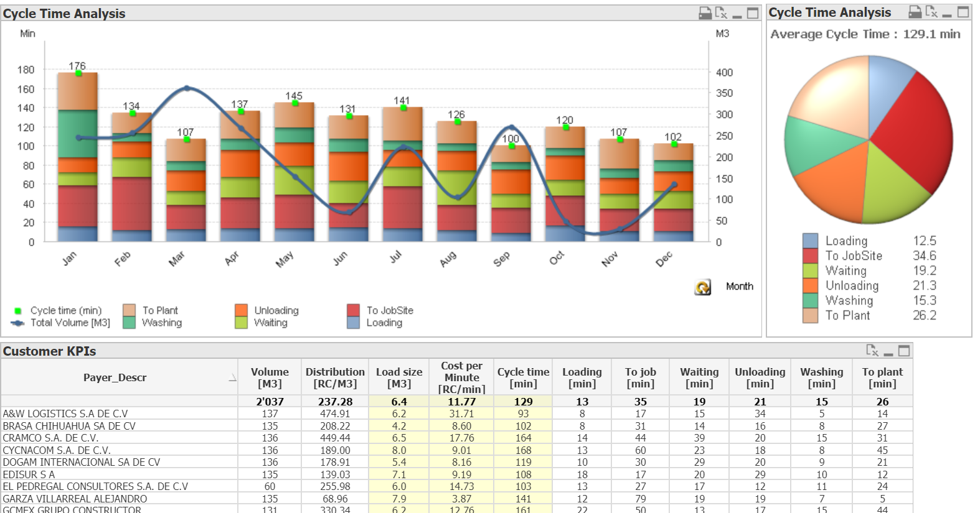Select customer EL PEDREGAL CONSULTORES S.A. DE C.V
The height and width of the screenshot is (513, 975).
click(x=119, y=486)
